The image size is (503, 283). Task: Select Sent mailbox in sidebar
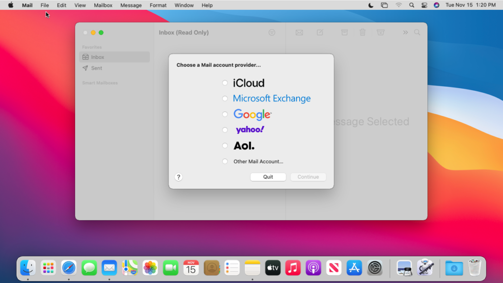(x=114, y=68)
